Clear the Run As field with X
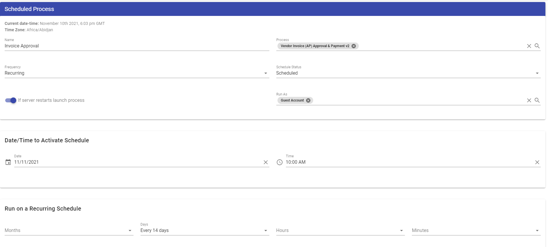This screenshot has width=548, height=247. click(x=529, y=100)
